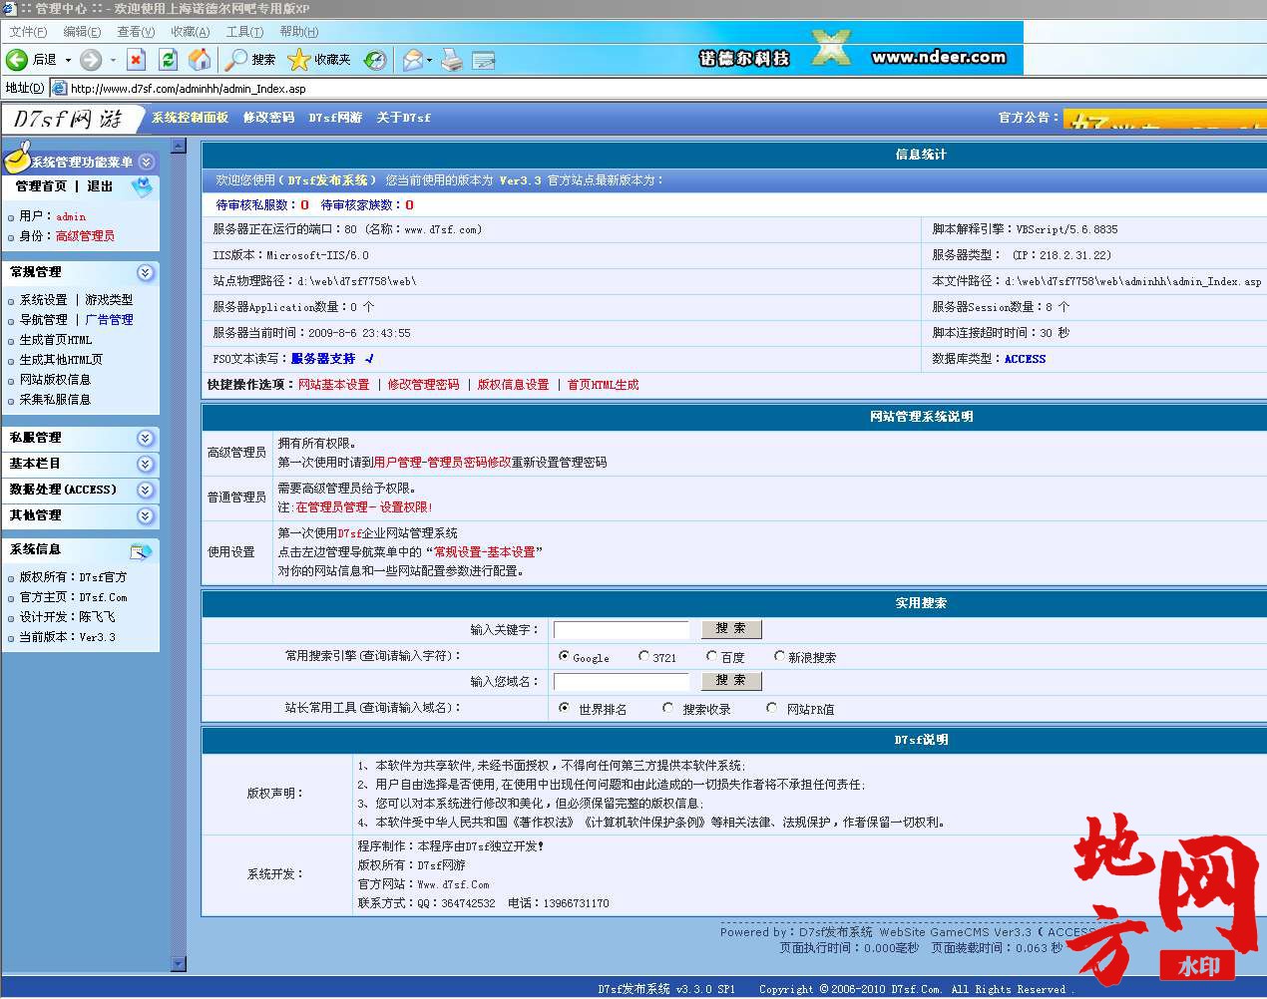Click the Refresh page icon
This screenshot has width=1267, height=999.
(x=169, y=60)
